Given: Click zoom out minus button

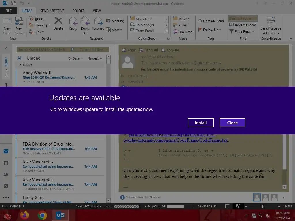Looking at the screenshot, I should [246, 206].
